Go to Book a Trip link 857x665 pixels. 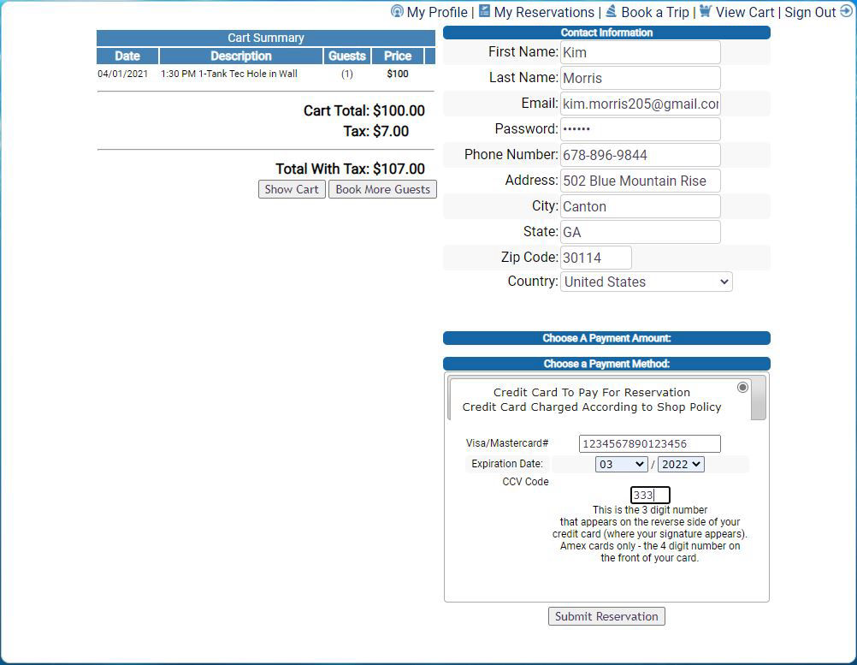pyautogui.click(x=654, y=12)
